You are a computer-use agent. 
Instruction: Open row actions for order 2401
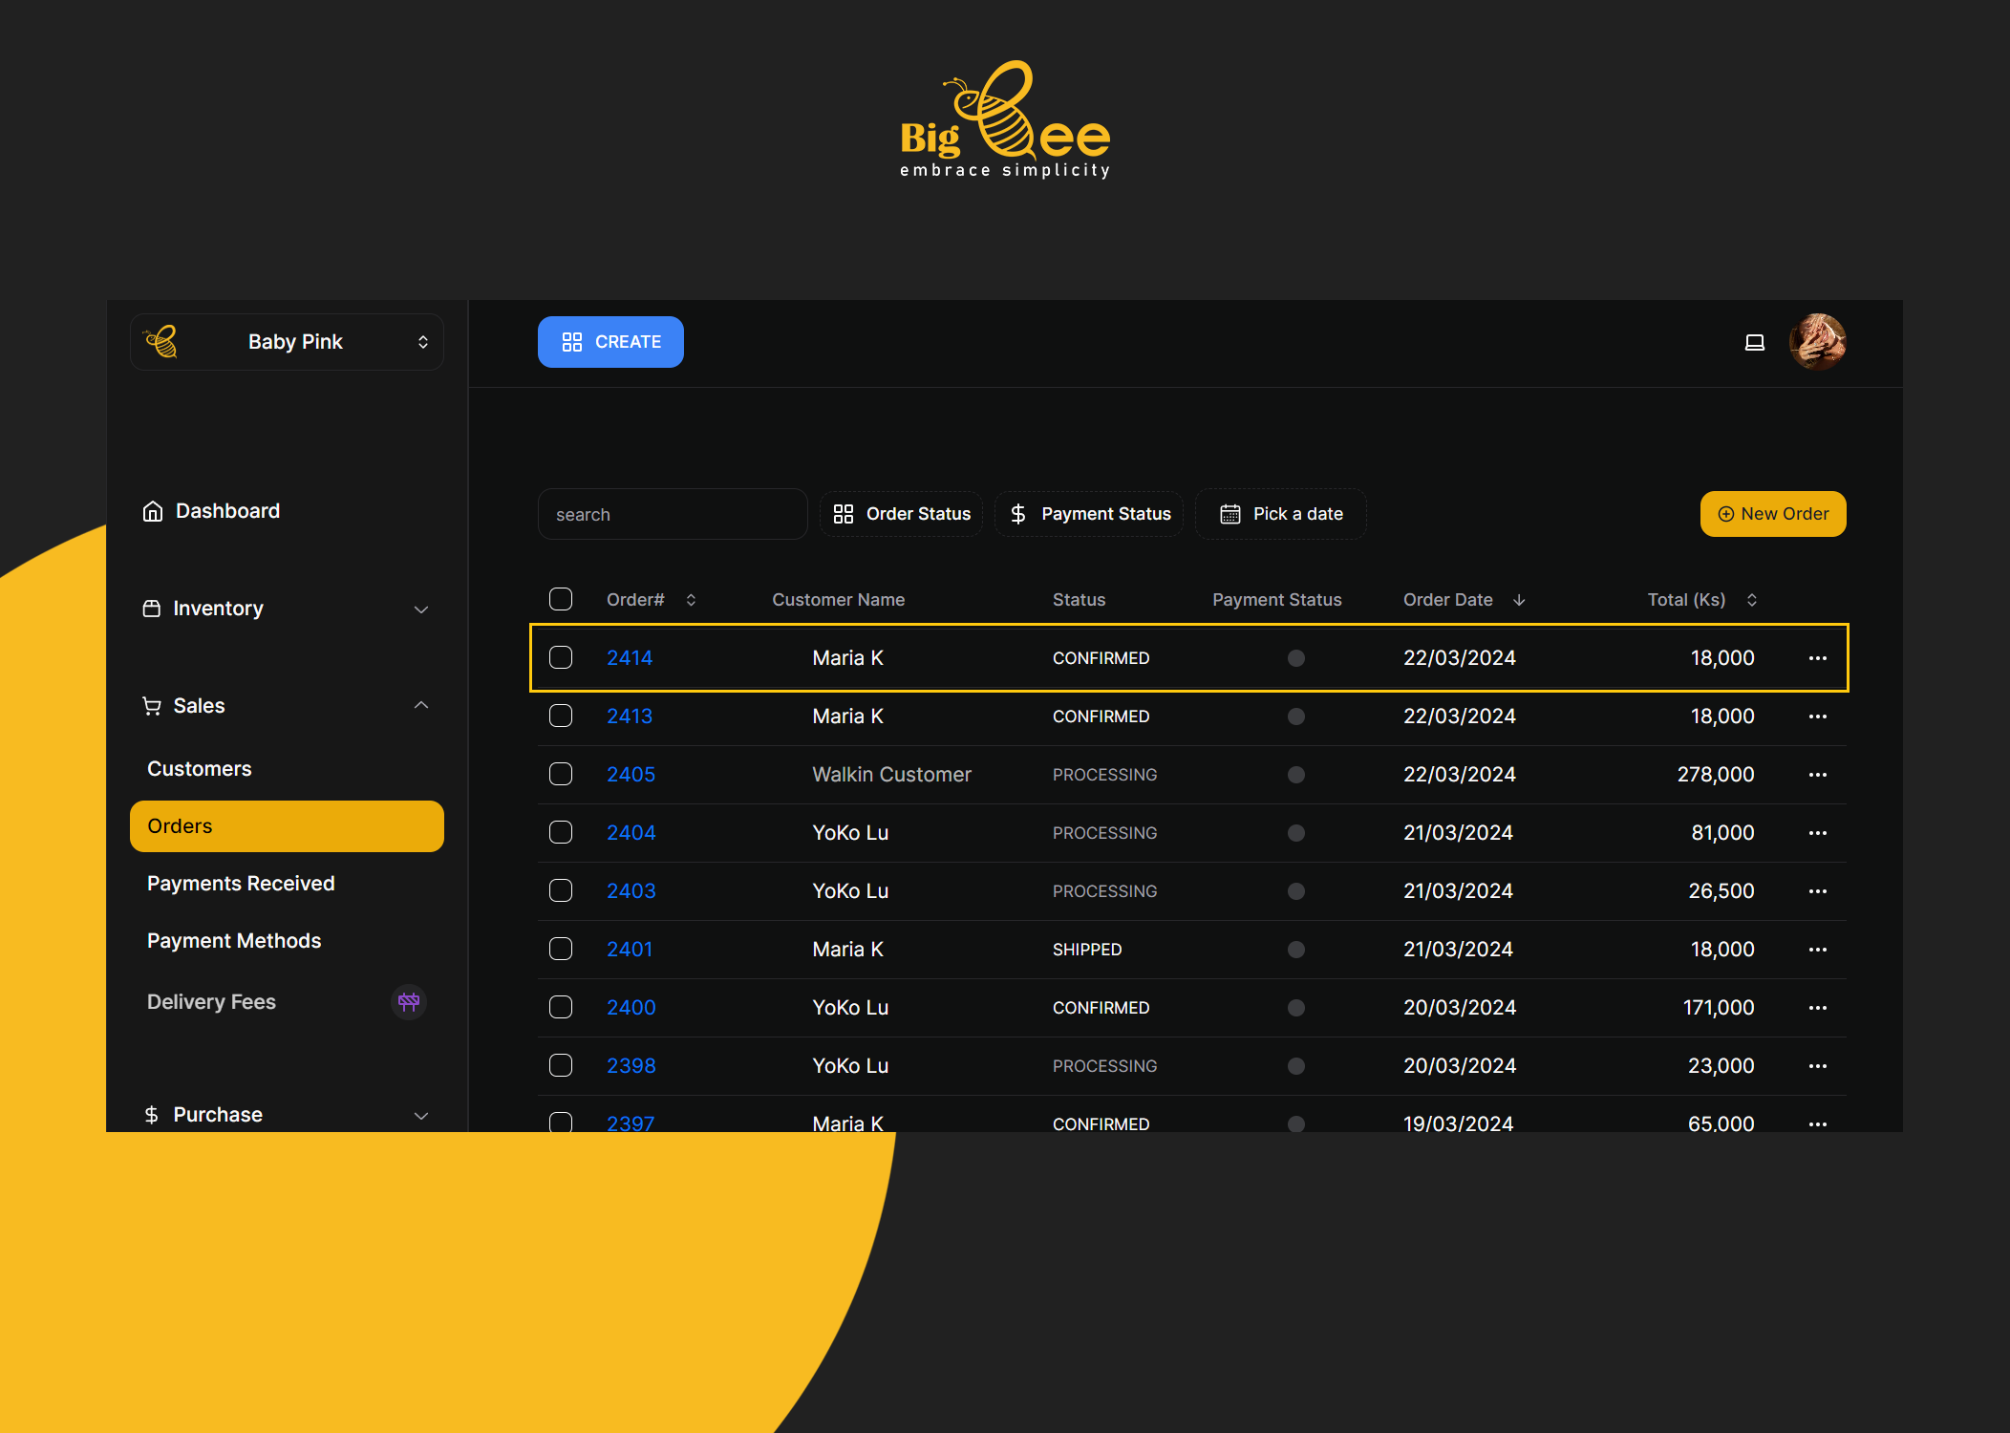(x=1817, y=950)
